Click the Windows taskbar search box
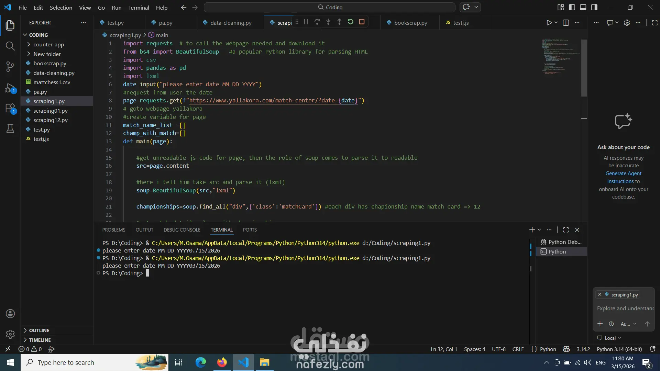 (x=95, y=362)
